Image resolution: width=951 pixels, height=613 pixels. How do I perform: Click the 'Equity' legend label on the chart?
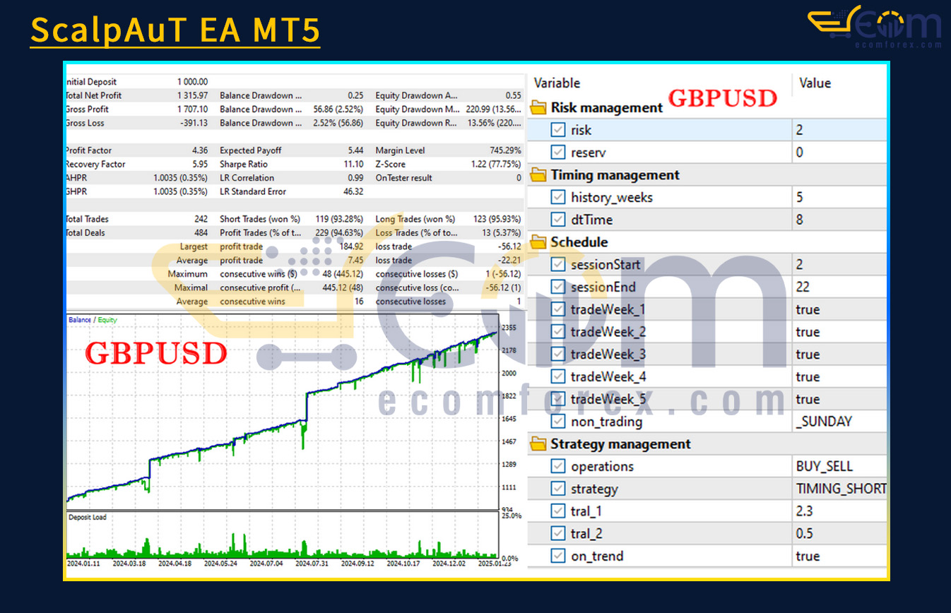107,320
